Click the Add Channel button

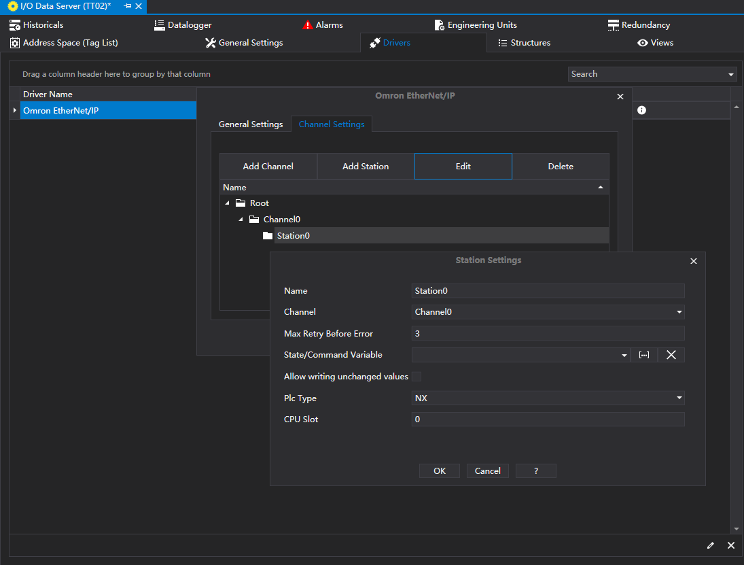click(x=268, y=167)
